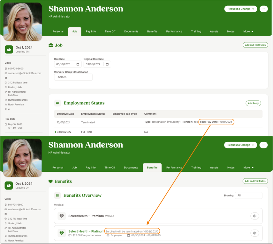Click Add and Edit Fields in Benefits section
Screen dimensions: 273x244
255,181
